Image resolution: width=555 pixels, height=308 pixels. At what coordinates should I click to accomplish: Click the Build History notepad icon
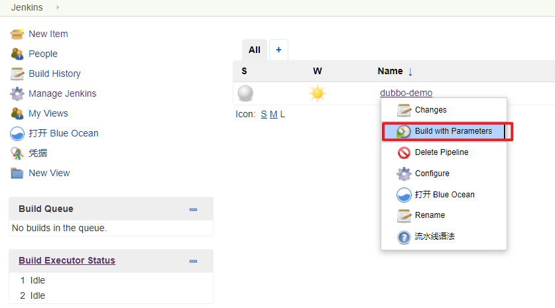coord(17,74)
